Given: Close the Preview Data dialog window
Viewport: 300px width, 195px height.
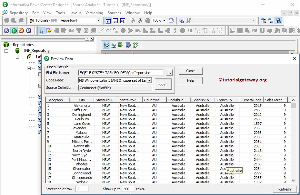Looking at the screenshot, I should (295, 59).
